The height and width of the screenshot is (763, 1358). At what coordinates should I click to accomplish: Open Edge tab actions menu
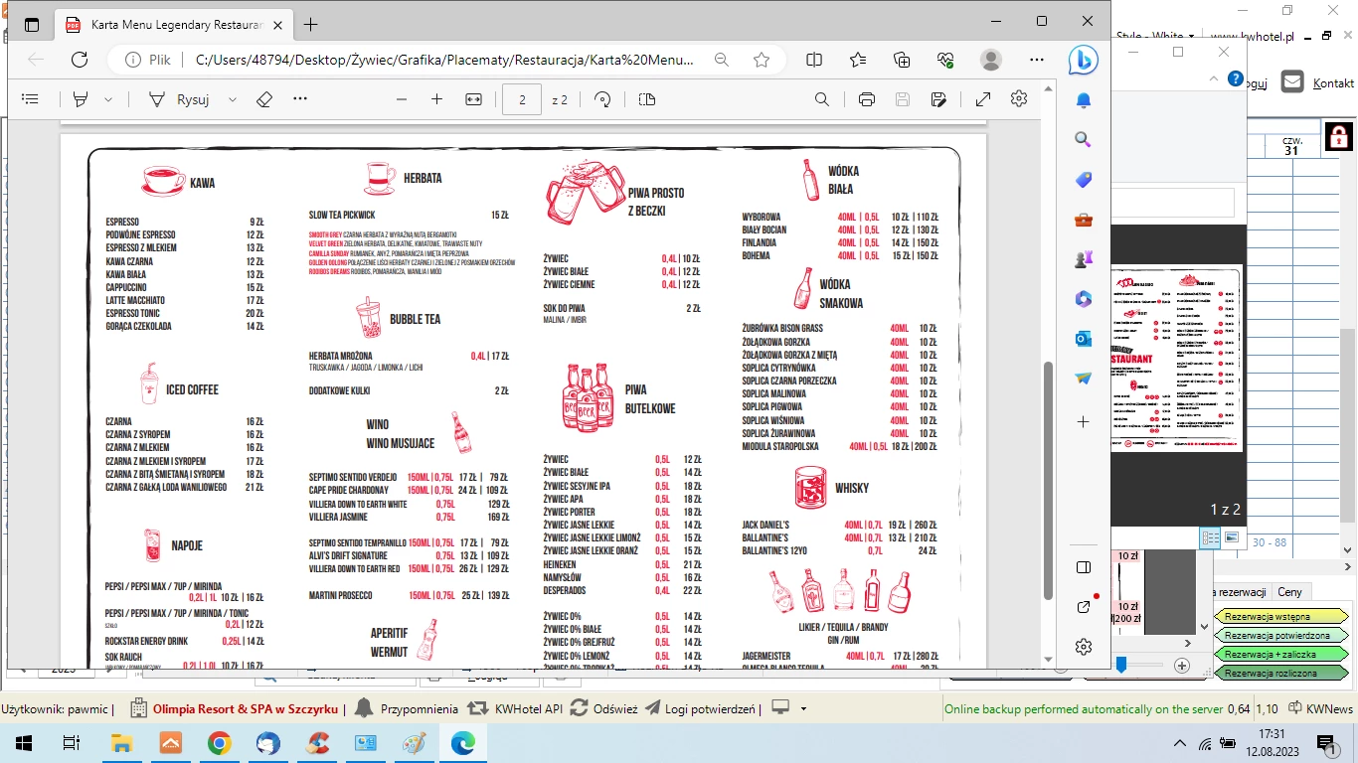coord(32,24)
